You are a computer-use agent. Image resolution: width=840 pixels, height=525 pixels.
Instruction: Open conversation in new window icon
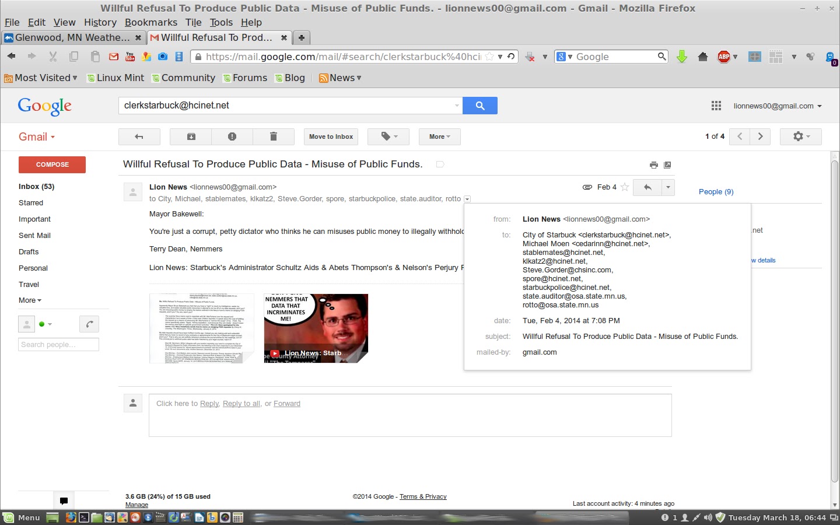[667, 165]
